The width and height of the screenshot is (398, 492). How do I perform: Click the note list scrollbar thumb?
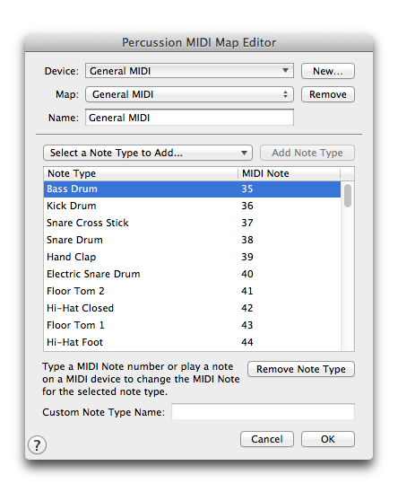coord(348,196)
